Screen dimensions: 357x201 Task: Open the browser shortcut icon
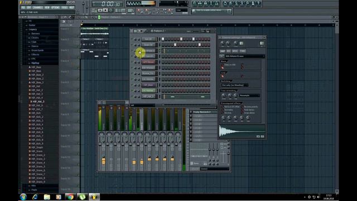click(x=211, y=3)
